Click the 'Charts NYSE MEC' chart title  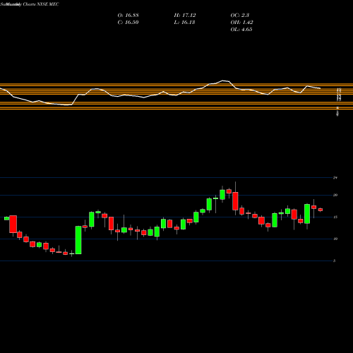(41, 4)
